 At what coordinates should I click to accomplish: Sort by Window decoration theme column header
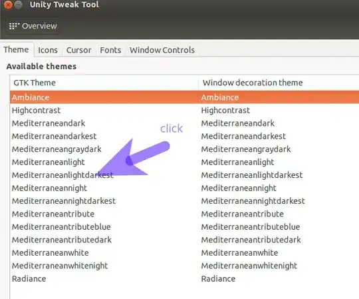(279, 83)
